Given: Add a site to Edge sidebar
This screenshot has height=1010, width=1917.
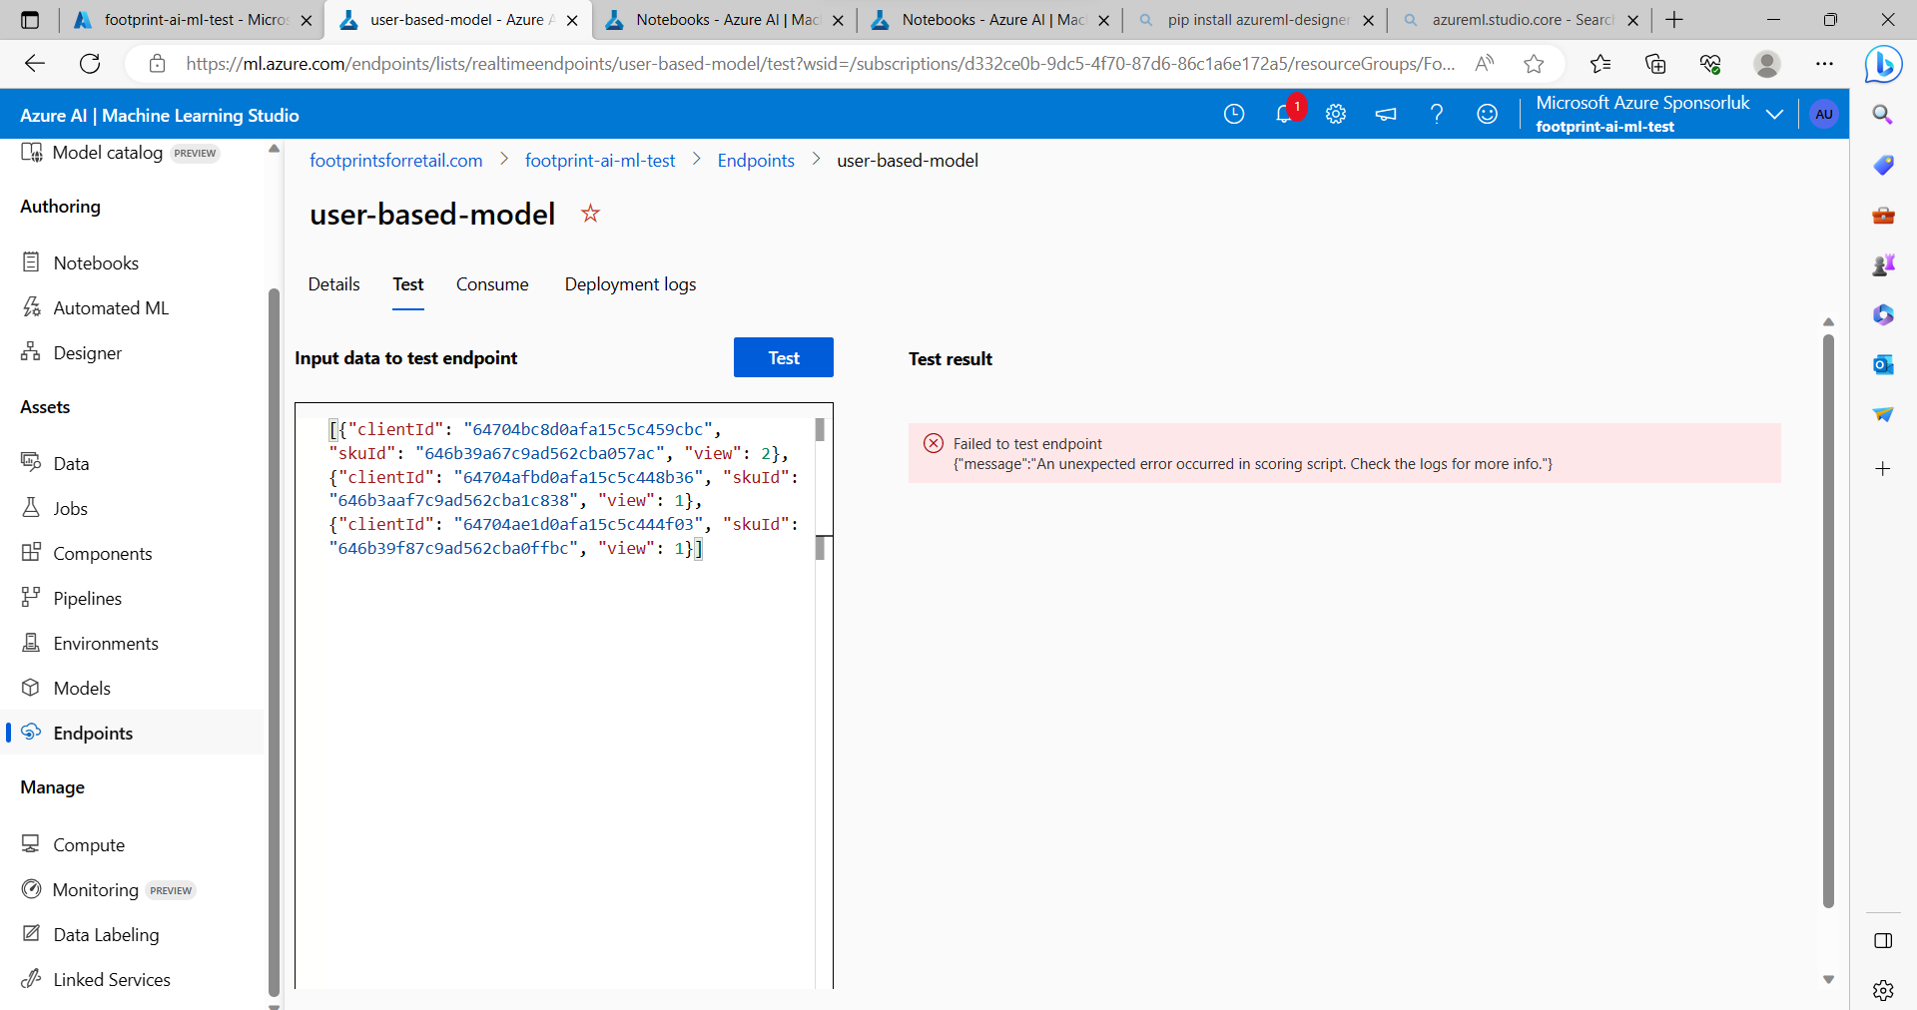Looking at the screenshot, I should coord(1883,468).
